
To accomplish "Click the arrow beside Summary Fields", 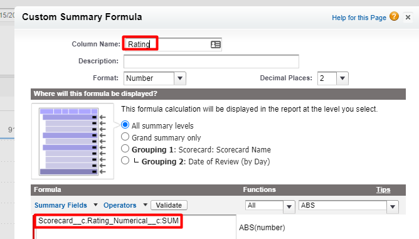I will [x=95, y=204].
